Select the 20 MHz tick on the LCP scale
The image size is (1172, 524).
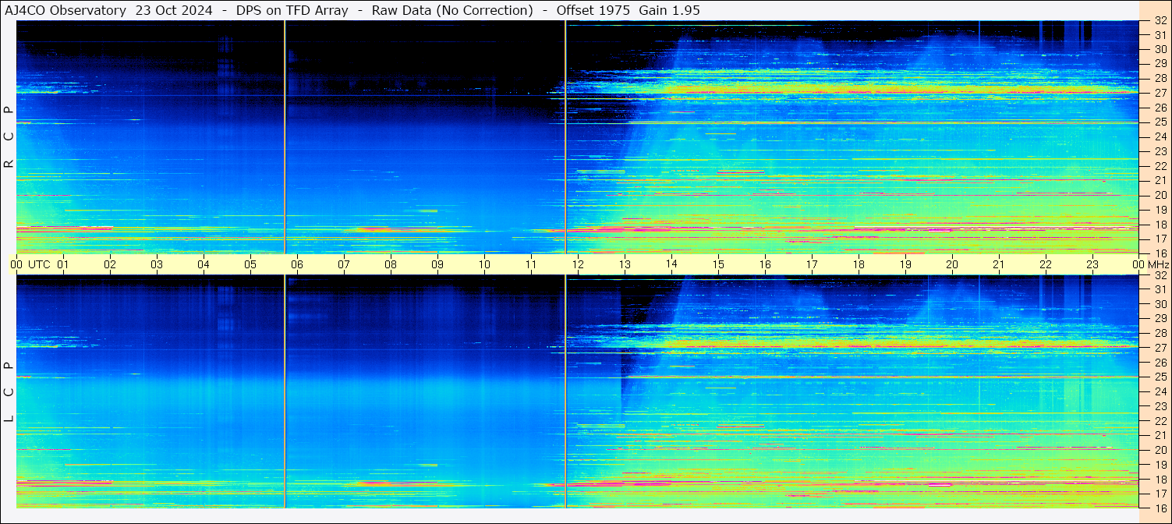(x=1160, y=450)
